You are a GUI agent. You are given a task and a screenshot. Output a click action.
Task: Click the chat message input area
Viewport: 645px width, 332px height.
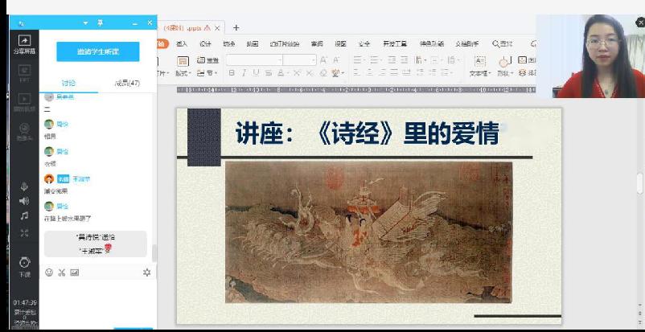pos(98,302)
